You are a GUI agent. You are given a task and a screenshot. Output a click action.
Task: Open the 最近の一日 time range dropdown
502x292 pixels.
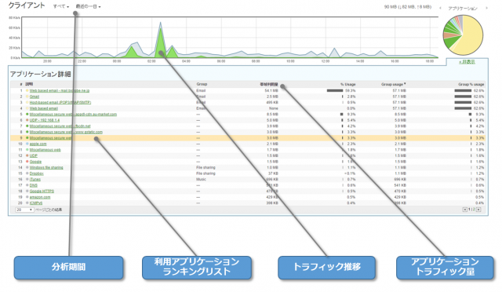[x=89, y=6]
